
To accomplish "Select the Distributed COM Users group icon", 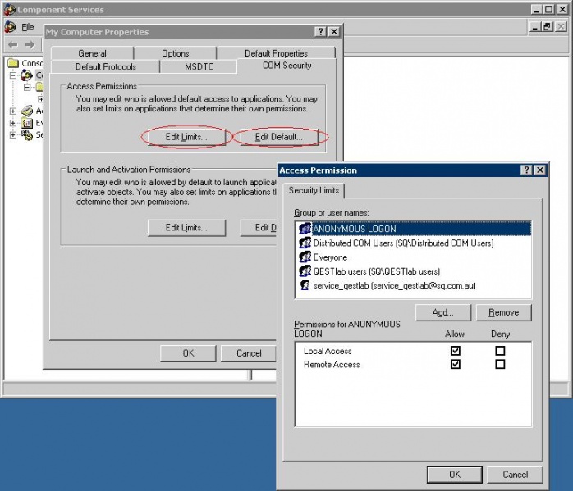I will tap(305, 243).
